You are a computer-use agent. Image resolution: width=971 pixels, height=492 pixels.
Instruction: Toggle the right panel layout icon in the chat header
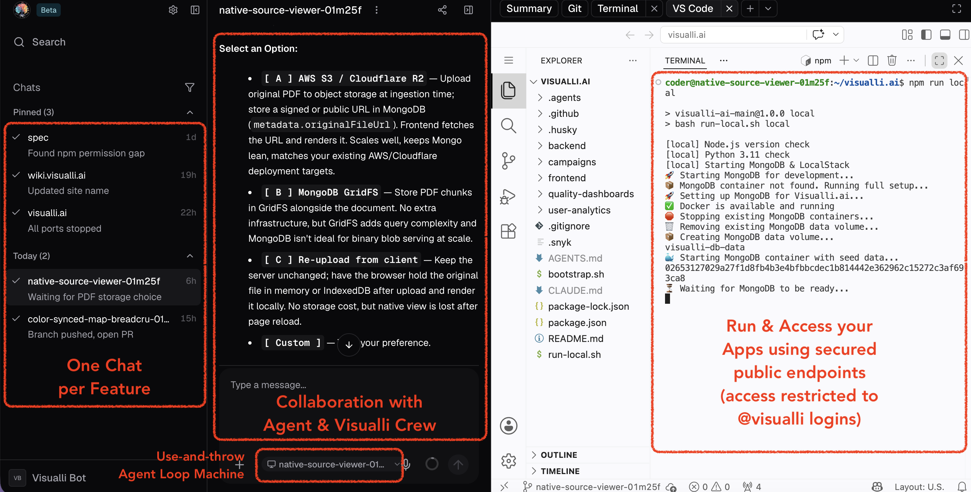coord(468,10)
